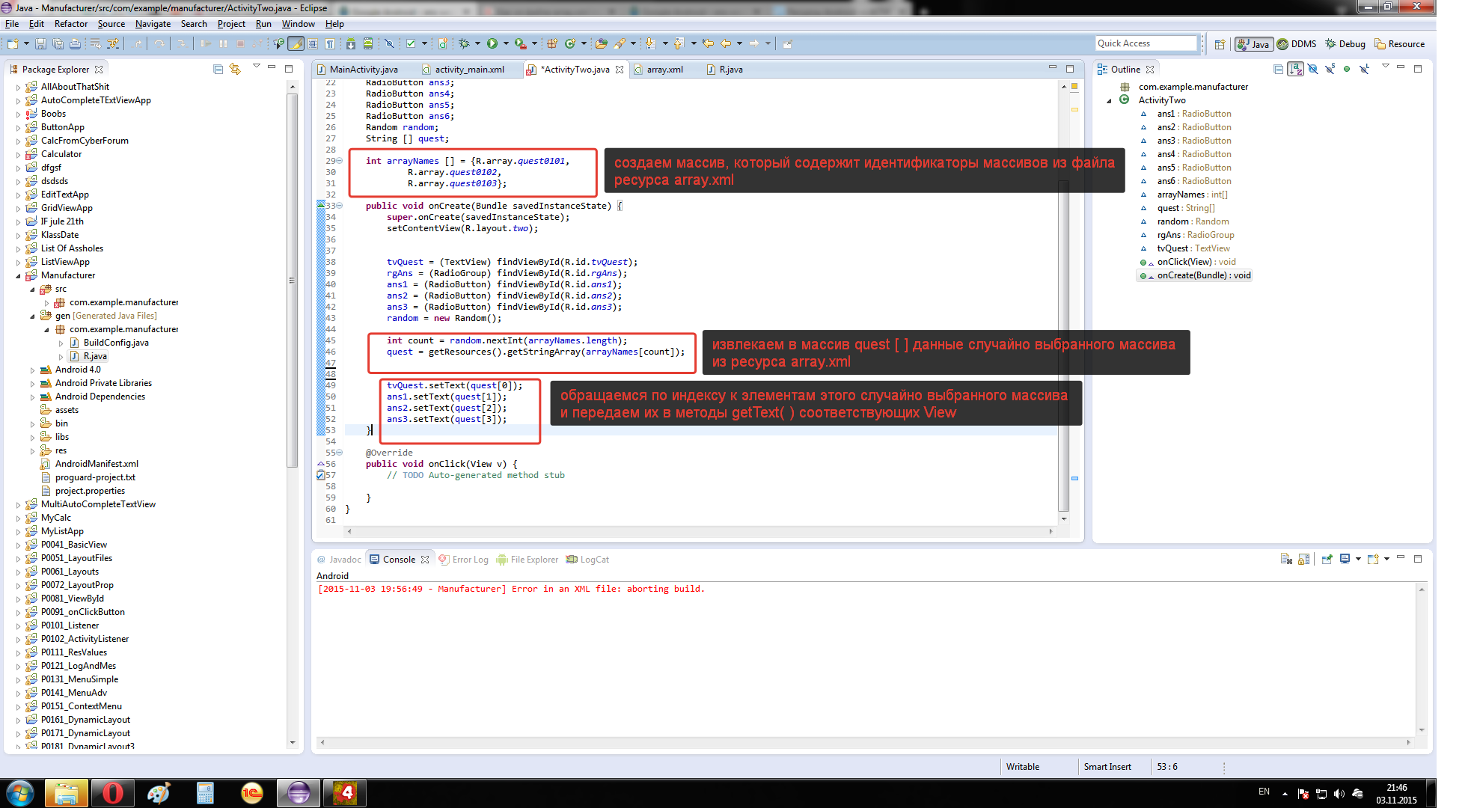The image size is (1474, 808).
Task: Launch the Debug bug icon
Action: 465,44
